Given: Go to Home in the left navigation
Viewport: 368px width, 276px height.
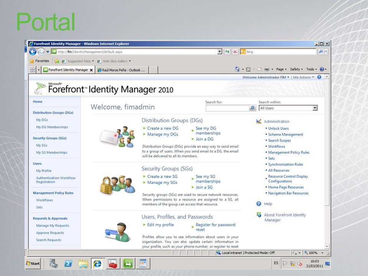Looking at the screenshot, I should (x=38, y=102).
